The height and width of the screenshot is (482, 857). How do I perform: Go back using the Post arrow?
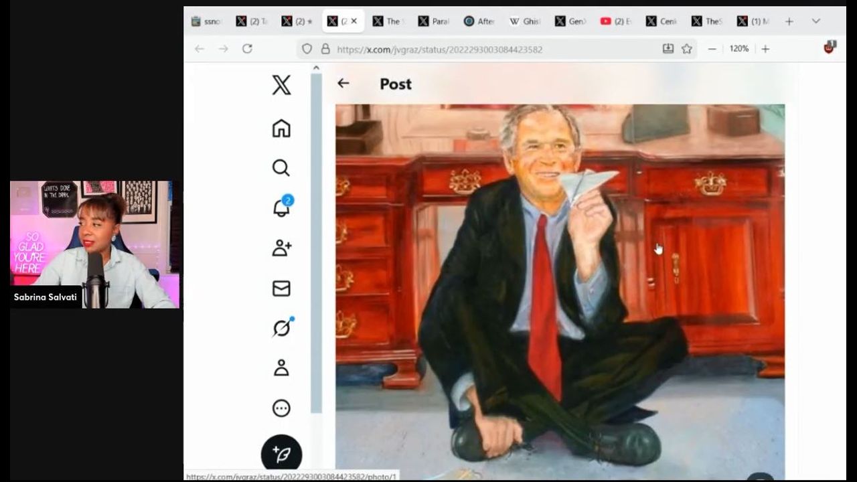coord(343,83)
